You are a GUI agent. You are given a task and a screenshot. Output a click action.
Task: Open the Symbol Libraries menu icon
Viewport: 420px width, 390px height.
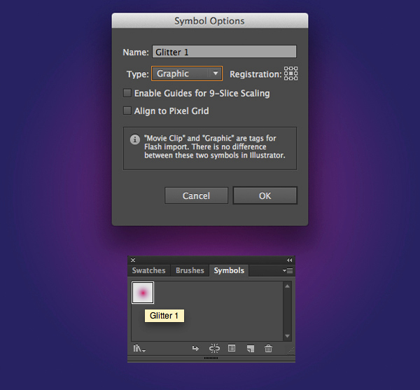click(x=139, y=348)
